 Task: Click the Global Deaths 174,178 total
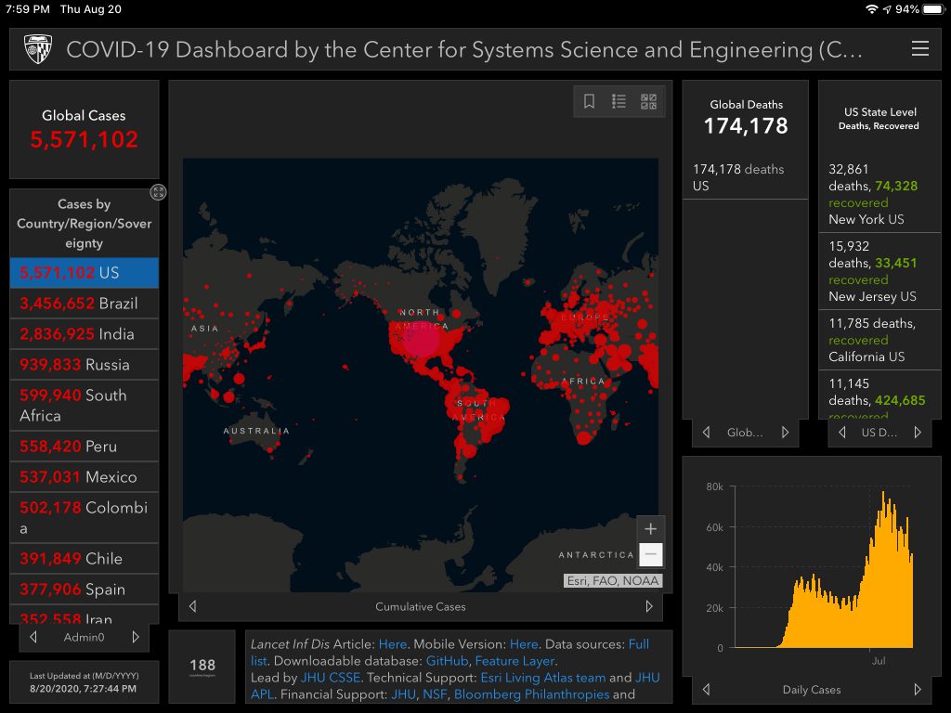pos(746,125)
